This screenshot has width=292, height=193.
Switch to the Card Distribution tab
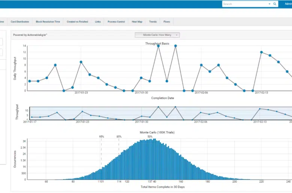tap(20, 22)
